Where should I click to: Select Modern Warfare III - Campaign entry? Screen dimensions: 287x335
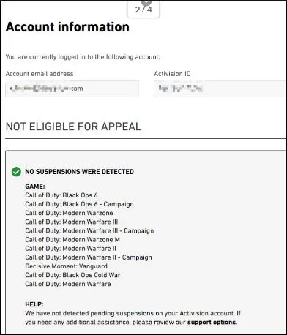[89, 231]
